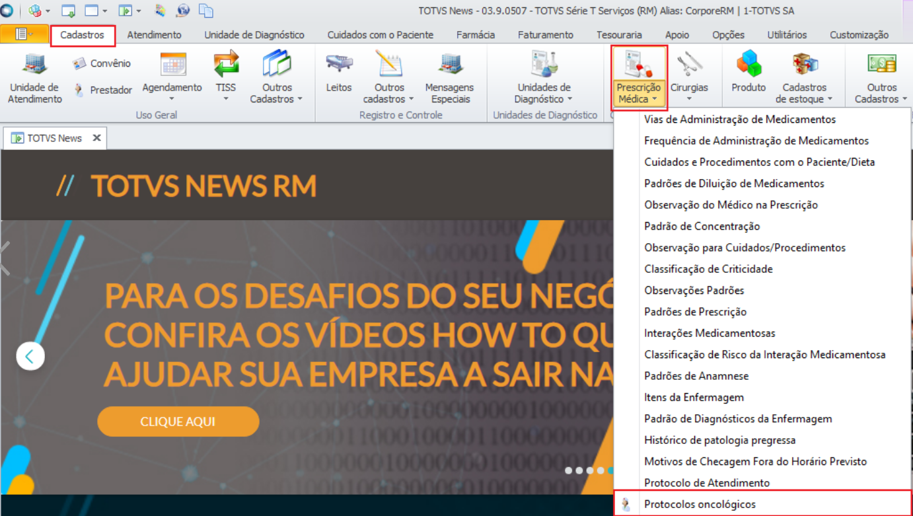Viewport: 913px width, 516px height.
Task: Open Mensagens Especiais
Action: 450,79
